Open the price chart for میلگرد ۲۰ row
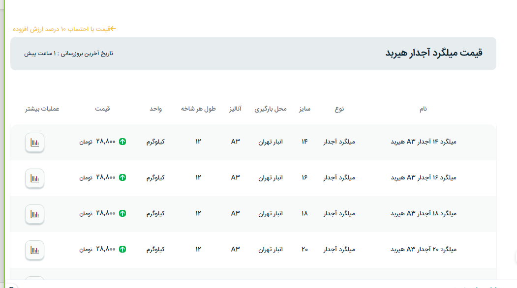Image resolution: width=517 pixels, height=288 pixels. [34, 250]
